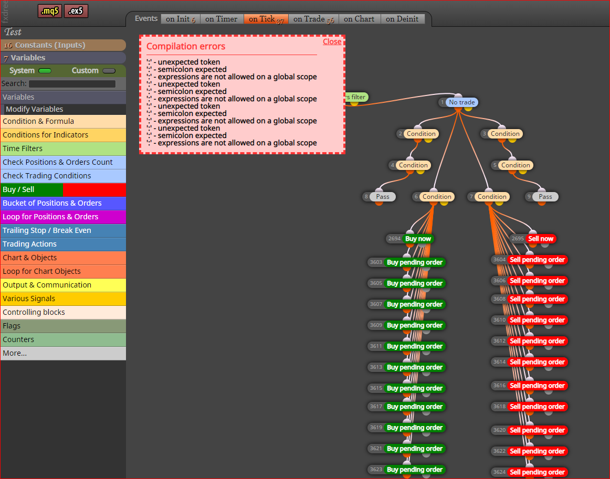Open the Flags category
610x479 pixels.
pos(63,326)
